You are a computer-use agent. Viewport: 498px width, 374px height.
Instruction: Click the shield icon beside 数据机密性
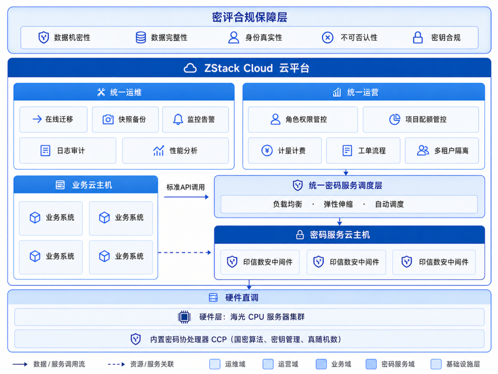tap(43, 37)
